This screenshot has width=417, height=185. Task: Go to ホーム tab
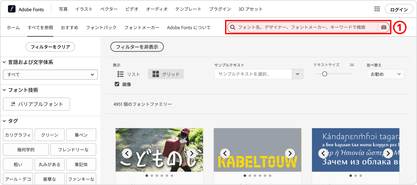tap(13, 27)
